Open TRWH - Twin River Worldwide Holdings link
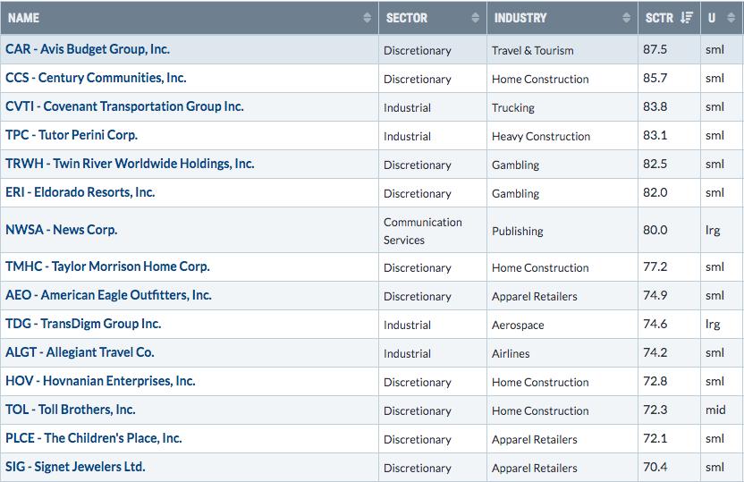Image resolution: width=744 pixels, height=482 pixels. 130,164
